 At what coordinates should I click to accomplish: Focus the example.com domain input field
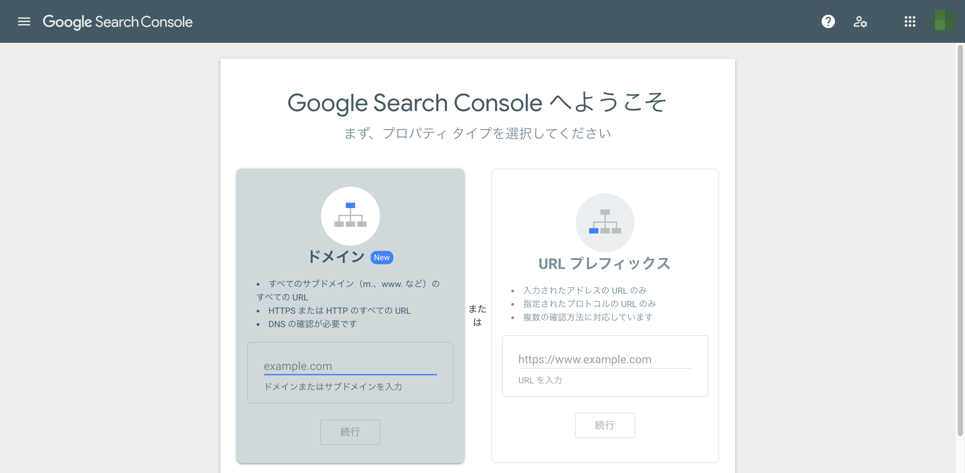pos(350,366)
